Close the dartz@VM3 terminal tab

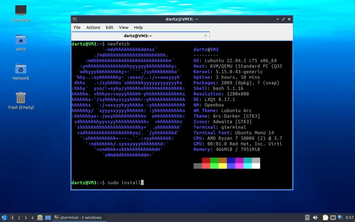[x=206, y=36]
